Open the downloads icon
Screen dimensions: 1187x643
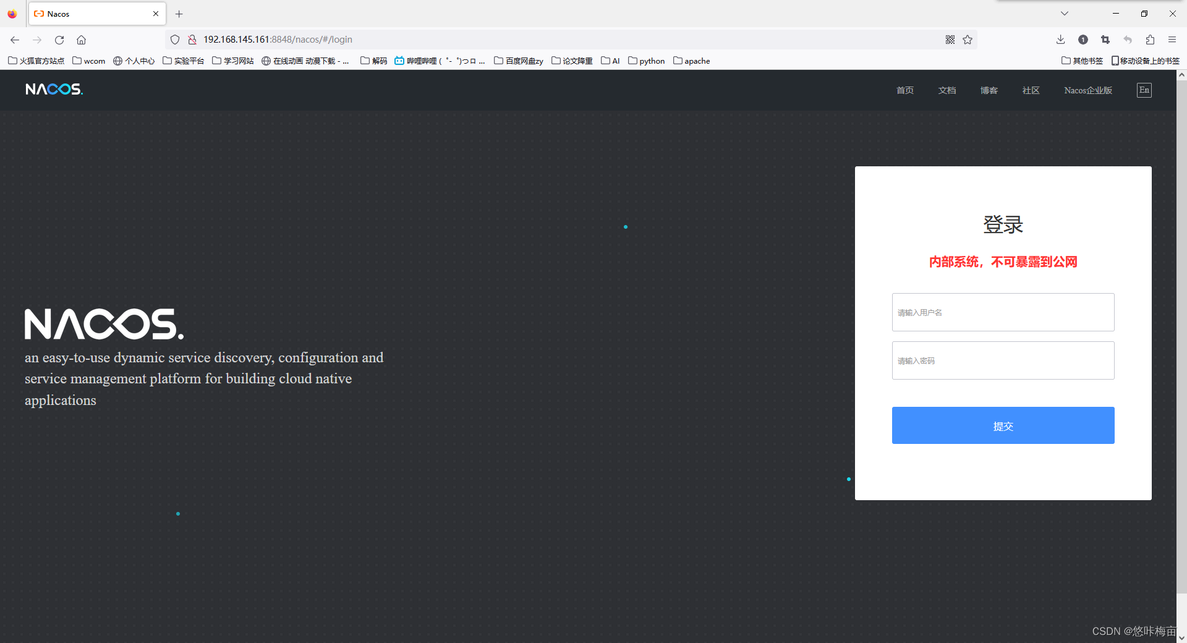pos(1060,40)
